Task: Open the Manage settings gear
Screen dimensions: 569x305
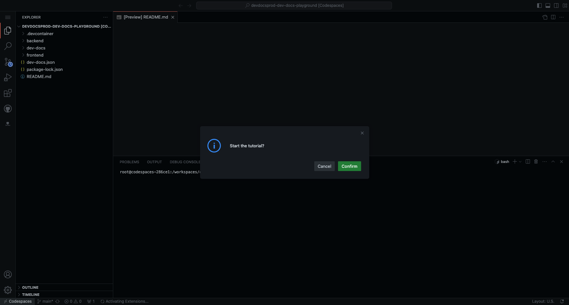Action: click(x=8, y=290)
